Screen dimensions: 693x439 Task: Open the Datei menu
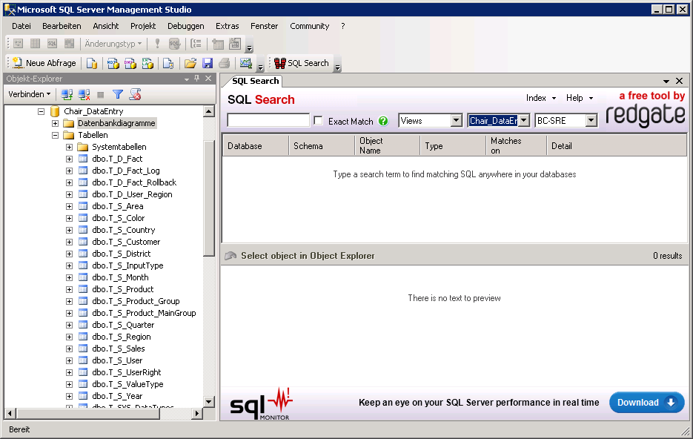pos(21,26)
